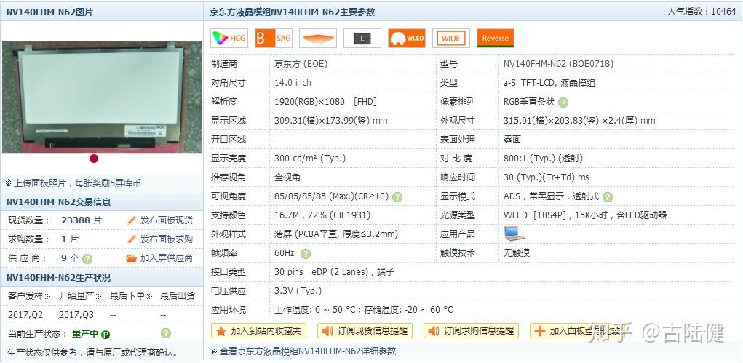The height and width of the screenshot is (363, 743).
Task: Click the SAG feature icon
Action: point(274,39)
